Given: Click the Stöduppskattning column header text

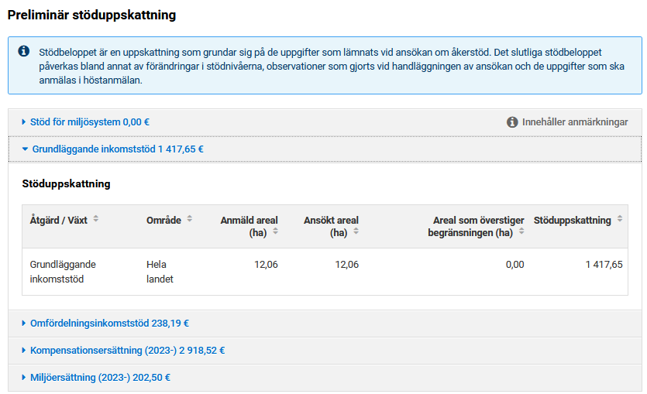Looking at the screenshot, I should tap(572, 220).
